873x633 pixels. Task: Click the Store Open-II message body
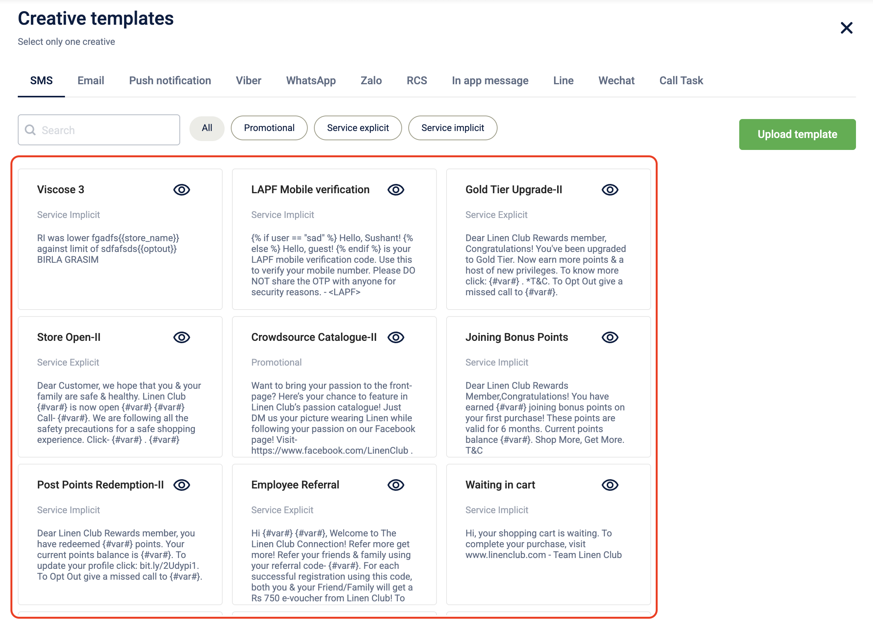click(x=119, y=413)
